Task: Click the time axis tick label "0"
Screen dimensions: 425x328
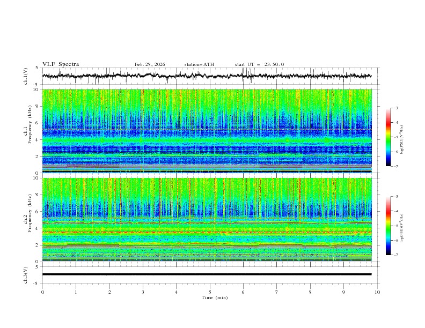Action: [42, 292]
